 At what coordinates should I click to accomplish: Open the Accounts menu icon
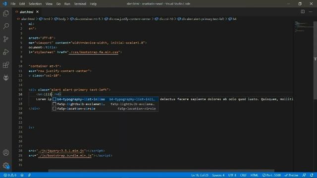(6, 153)
